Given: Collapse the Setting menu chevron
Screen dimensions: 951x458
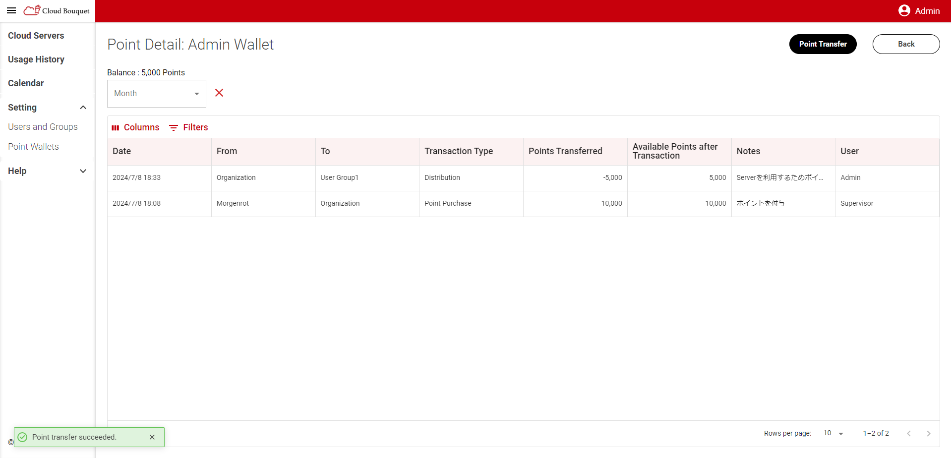Looking at the screenshot, I should (x=83, y=108).
